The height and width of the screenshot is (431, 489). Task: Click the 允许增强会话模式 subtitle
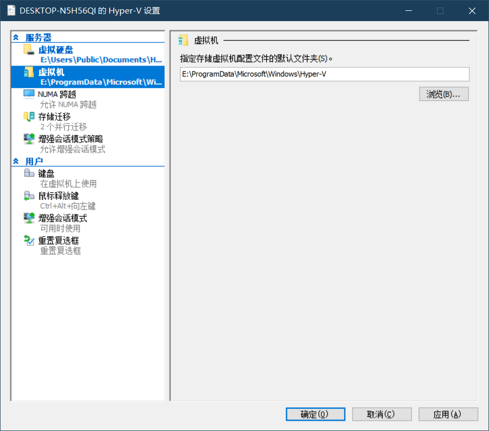coord(73,149)
